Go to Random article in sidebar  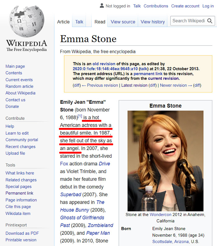19,86
